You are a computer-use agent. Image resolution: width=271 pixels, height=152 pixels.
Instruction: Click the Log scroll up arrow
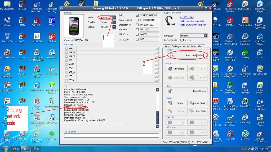[157, 90]
